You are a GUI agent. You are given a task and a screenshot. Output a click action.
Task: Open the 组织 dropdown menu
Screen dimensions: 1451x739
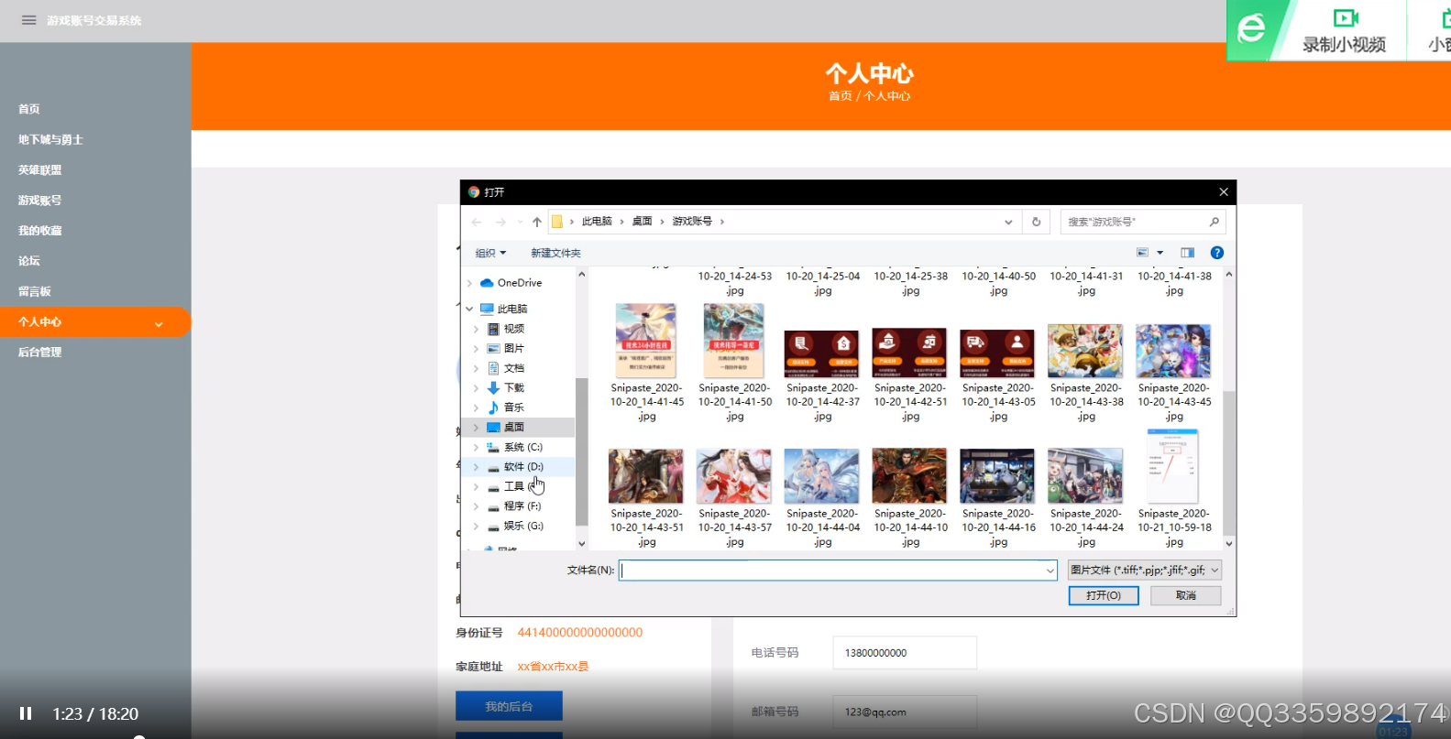490,253
